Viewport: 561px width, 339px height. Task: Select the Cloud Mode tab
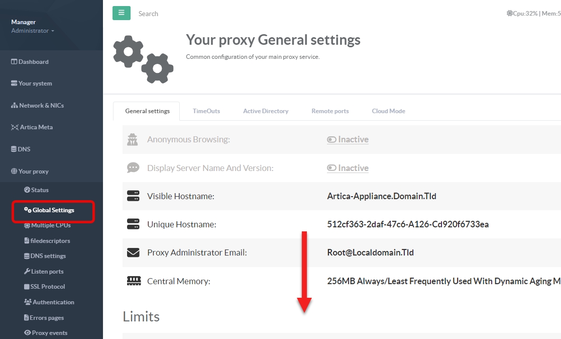pyautogui.click(x=388, y=111)
